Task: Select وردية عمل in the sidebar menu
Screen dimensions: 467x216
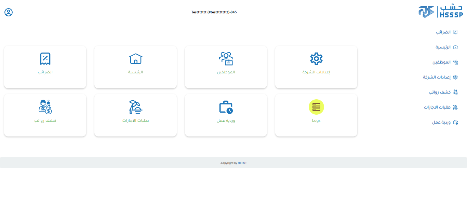Action: point(441,122)
